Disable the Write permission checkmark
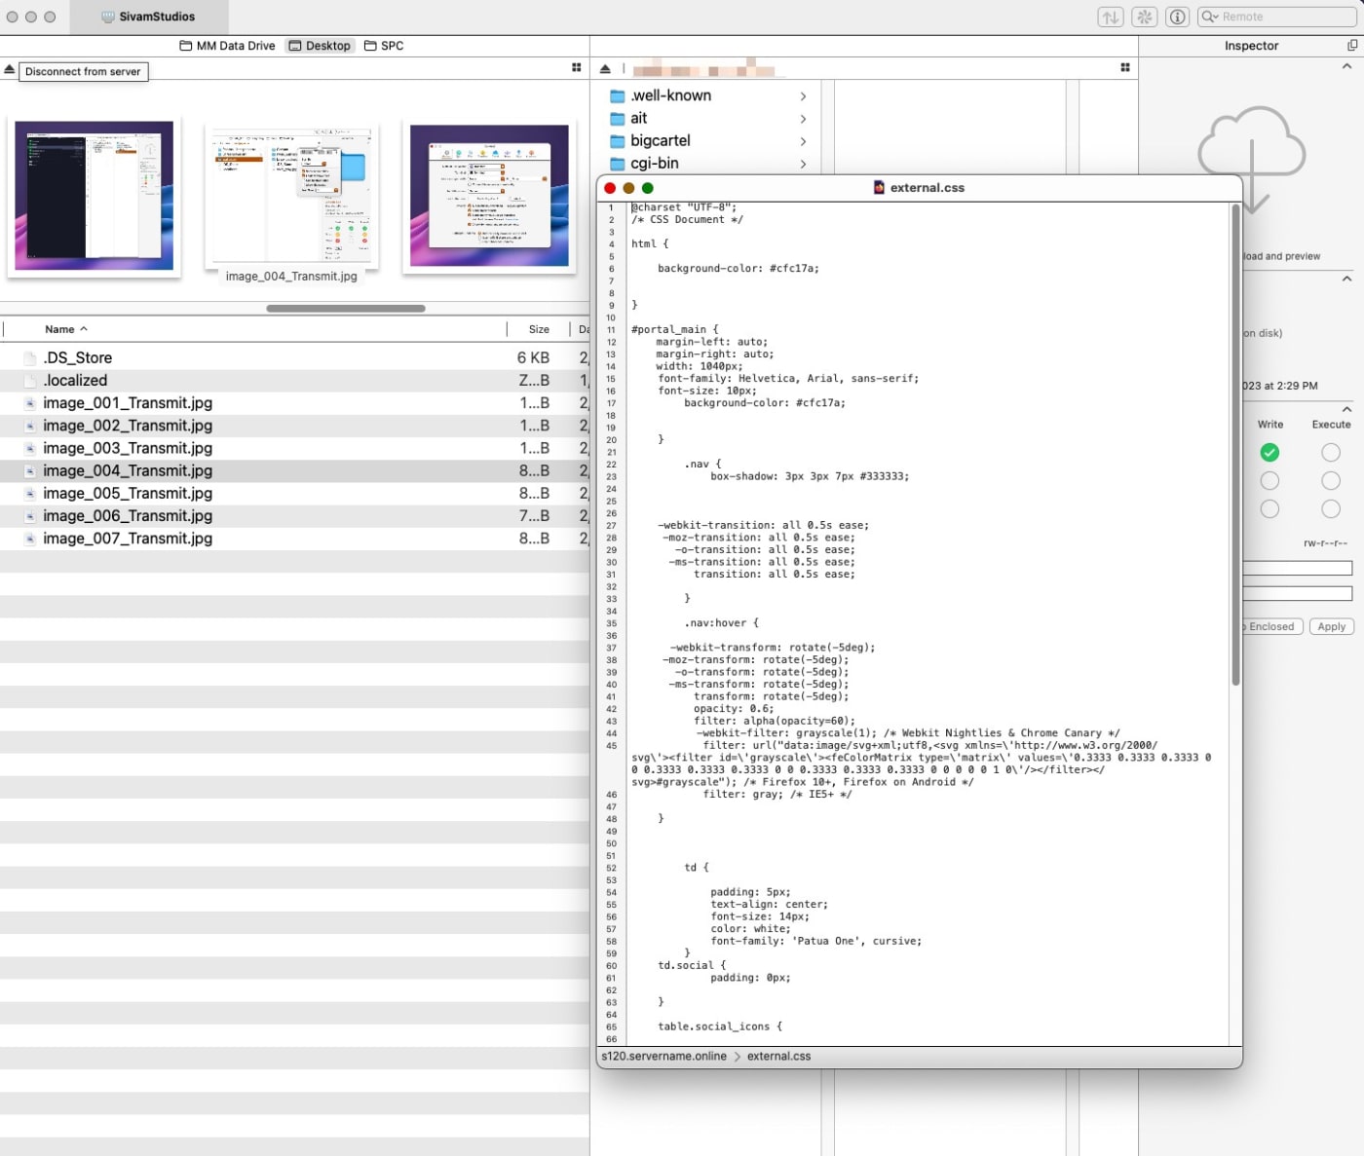The width and height of the screenshot is (1364, 1156). tap(1269, 452)
